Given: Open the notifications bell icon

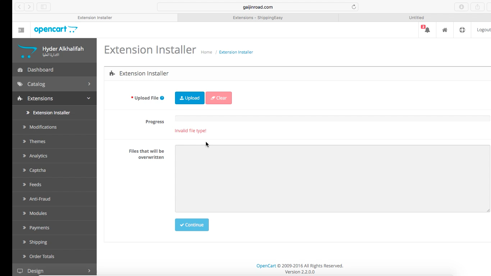Looking at the screenshot, I should coord(427,30).
